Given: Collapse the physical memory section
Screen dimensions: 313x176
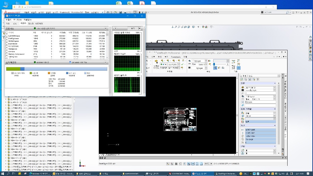Looking at the screenshot, I should tap(106, 62).
